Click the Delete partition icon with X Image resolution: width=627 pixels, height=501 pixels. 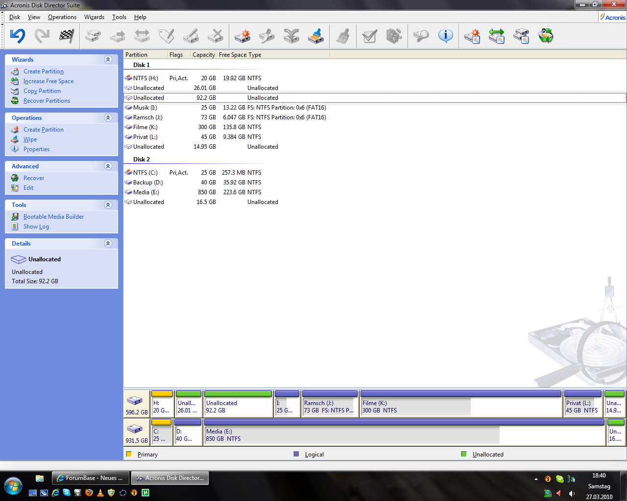pyautogui.click(x=216, y=36)
